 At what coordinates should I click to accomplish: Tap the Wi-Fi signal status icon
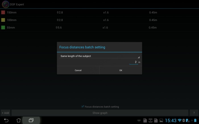coord(180,121)
